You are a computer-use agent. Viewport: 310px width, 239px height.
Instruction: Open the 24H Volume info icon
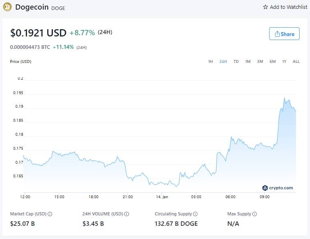(127, 214)
